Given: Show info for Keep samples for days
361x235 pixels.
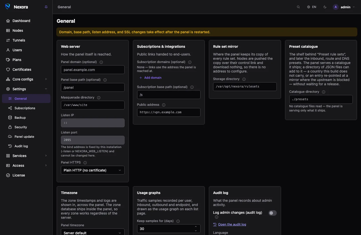Looking at the screenshot, I should (178, 221).
